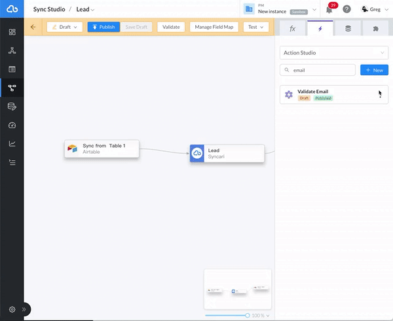393x321 pixels.
Task: Switch to the puzzle piece tab
Action: pos(375,29)
